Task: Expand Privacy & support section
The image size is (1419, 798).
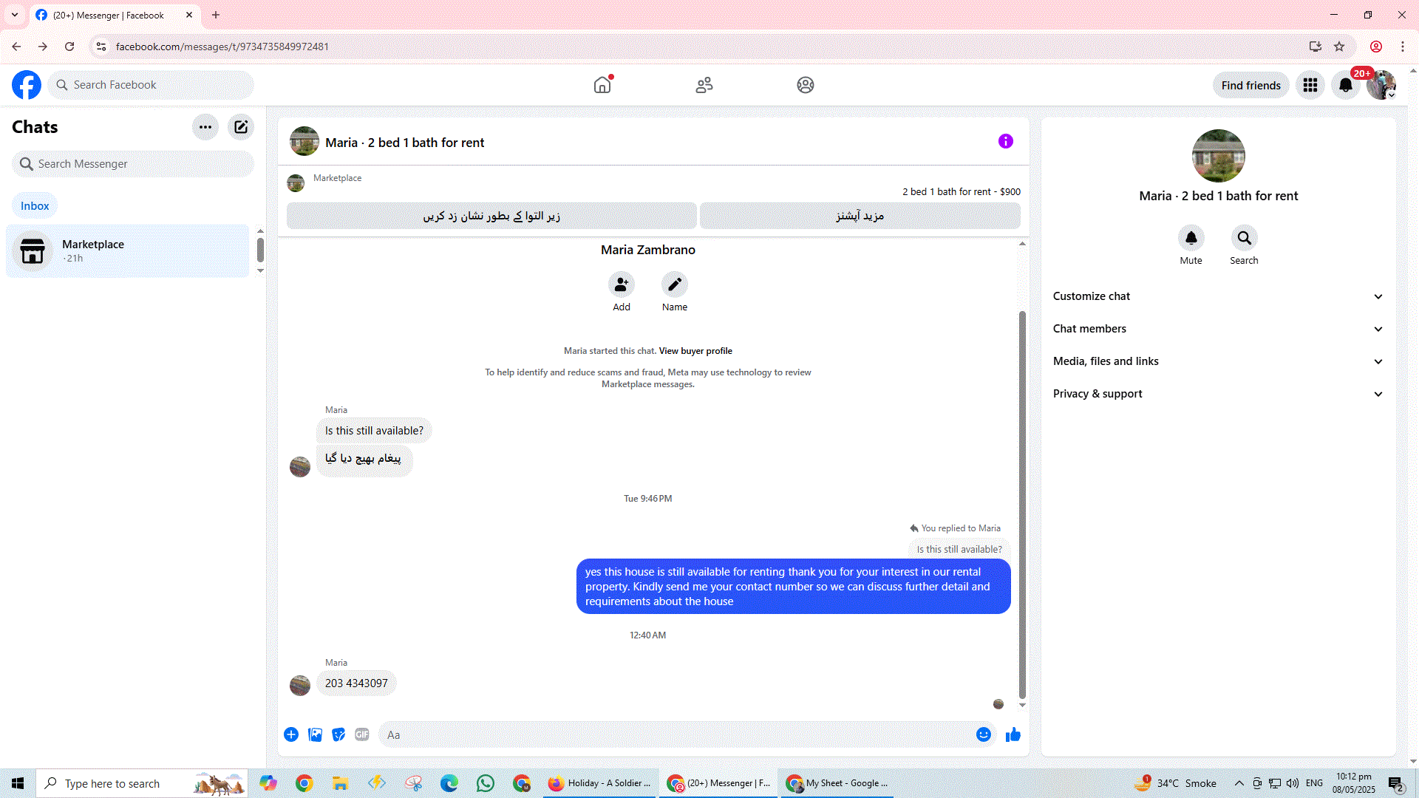Action: [1218, 394]
